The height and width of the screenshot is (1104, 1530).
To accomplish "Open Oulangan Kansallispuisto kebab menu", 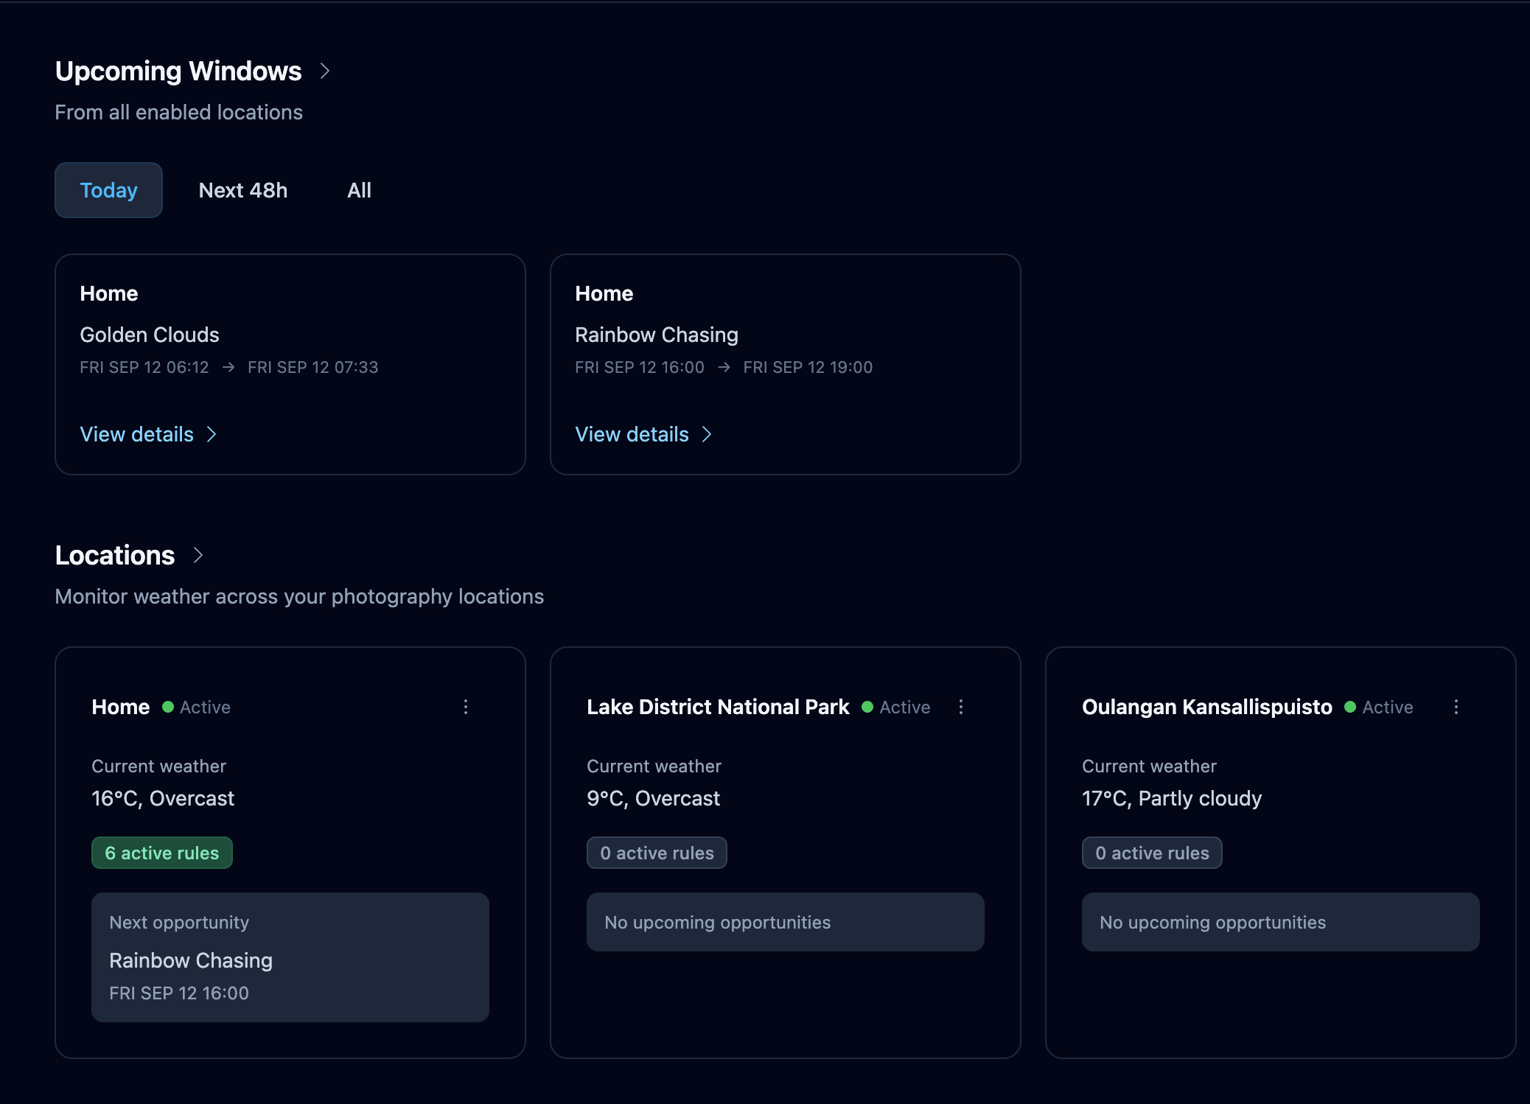I will (x=1456, y=707).
